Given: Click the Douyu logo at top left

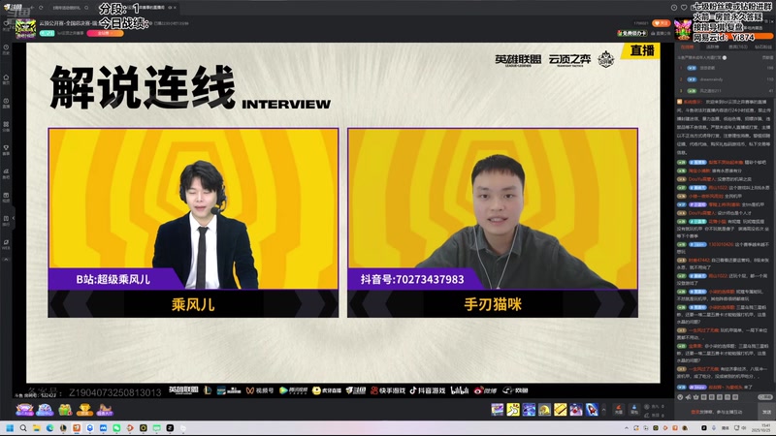Looking at the screenshot, I should click(x=14, y=7).
